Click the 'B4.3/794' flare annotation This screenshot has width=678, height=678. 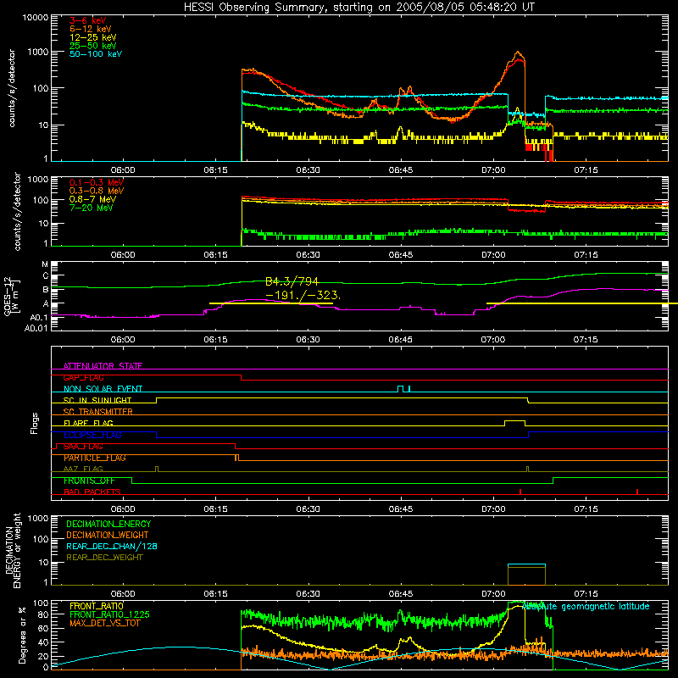(292, 282)
